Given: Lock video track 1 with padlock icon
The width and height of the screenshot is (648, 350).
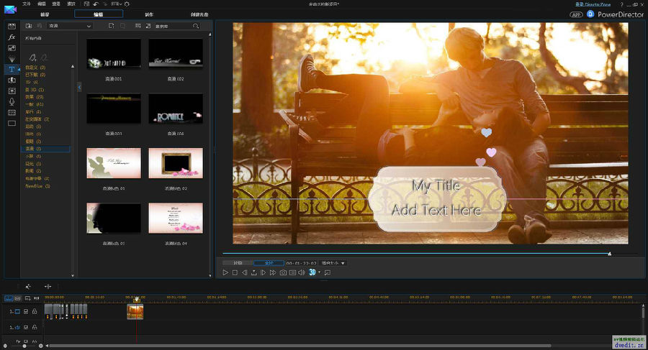Looking at the screenshot, I should [x=34, y=311].
